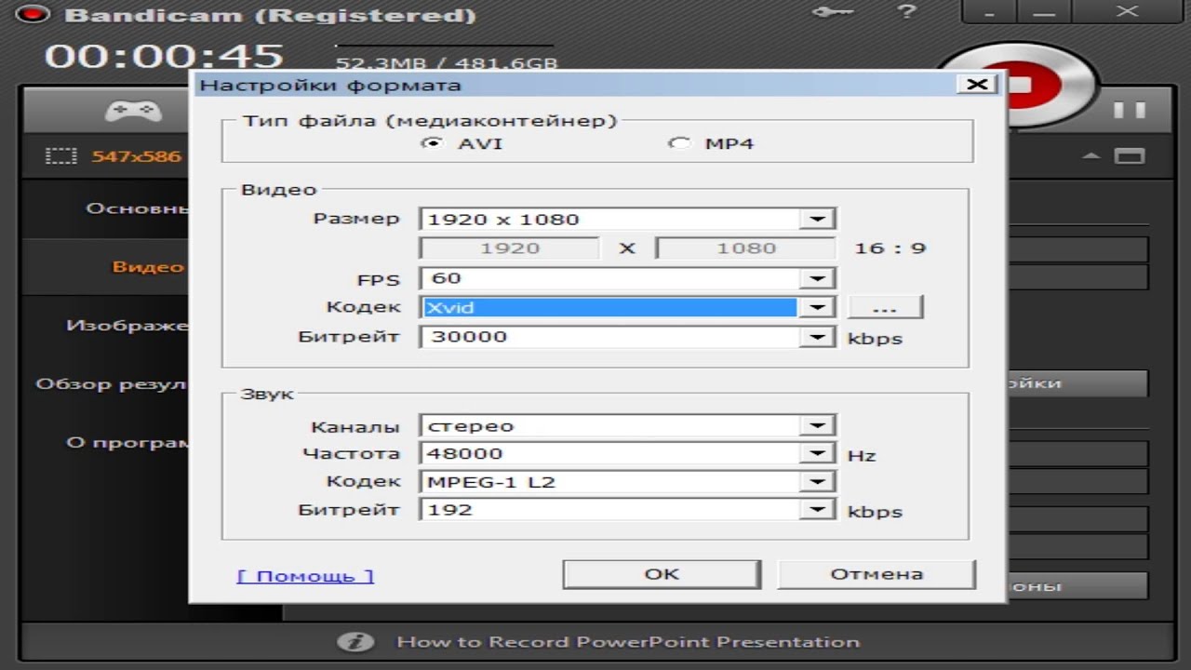Click the 547x586 capture size text
The width and height of the screenshot is (1191, 670).
136,156
